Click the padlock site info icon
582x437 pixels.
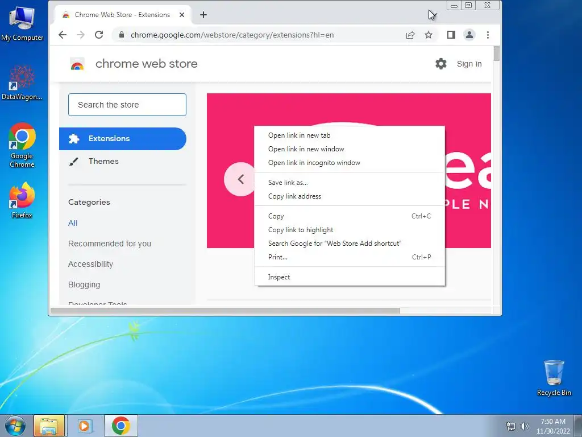(x=122, y=35)
